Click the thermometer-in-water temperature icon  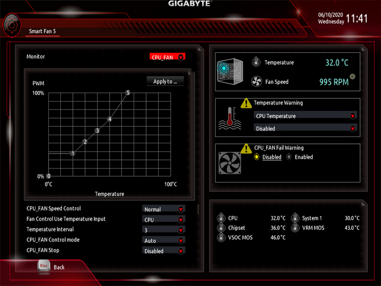pyautogui.click(x=230, y=118)
